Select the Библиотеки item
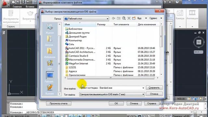The height and width of the screenshot is (117, 208). click(x=74, y=29)
